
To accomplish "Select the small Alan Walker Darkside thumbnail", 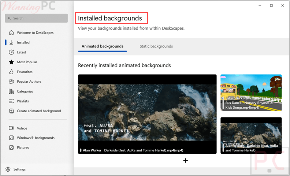I will [x=251, y=135].
